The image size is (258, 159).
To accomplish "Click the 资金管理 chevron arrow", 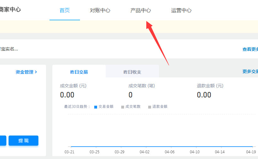I will (x=36, y=72).
